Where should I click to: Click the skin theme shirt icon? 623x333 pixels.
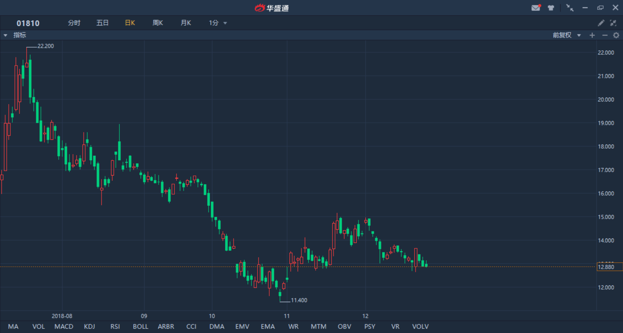[551, 8]
